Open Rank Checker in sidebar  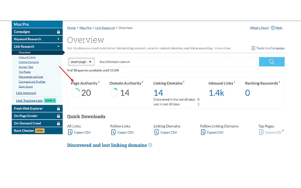tap(37, 130)
